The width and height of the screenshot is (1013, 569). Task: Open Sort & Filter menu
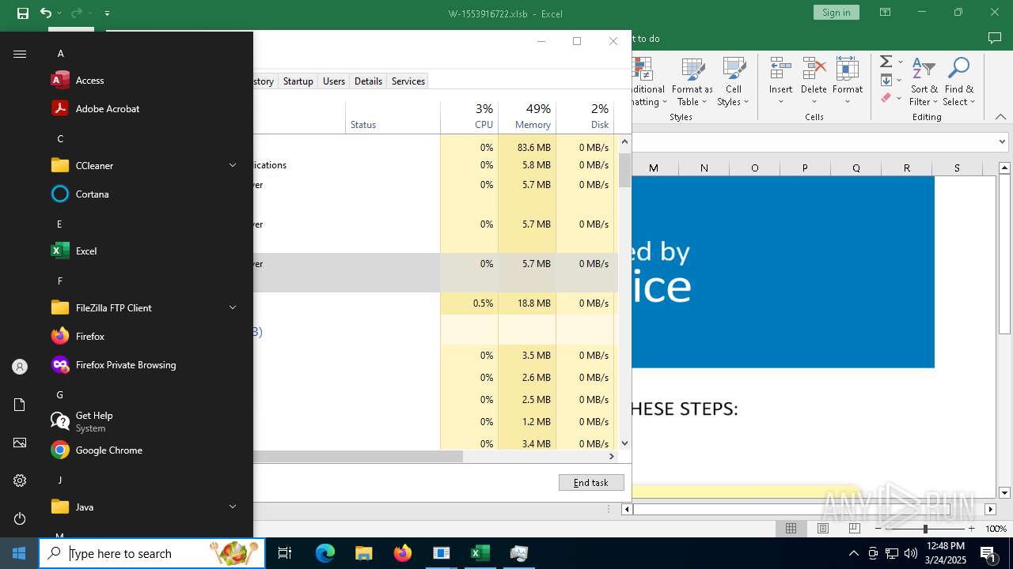[x=924, y=82]
